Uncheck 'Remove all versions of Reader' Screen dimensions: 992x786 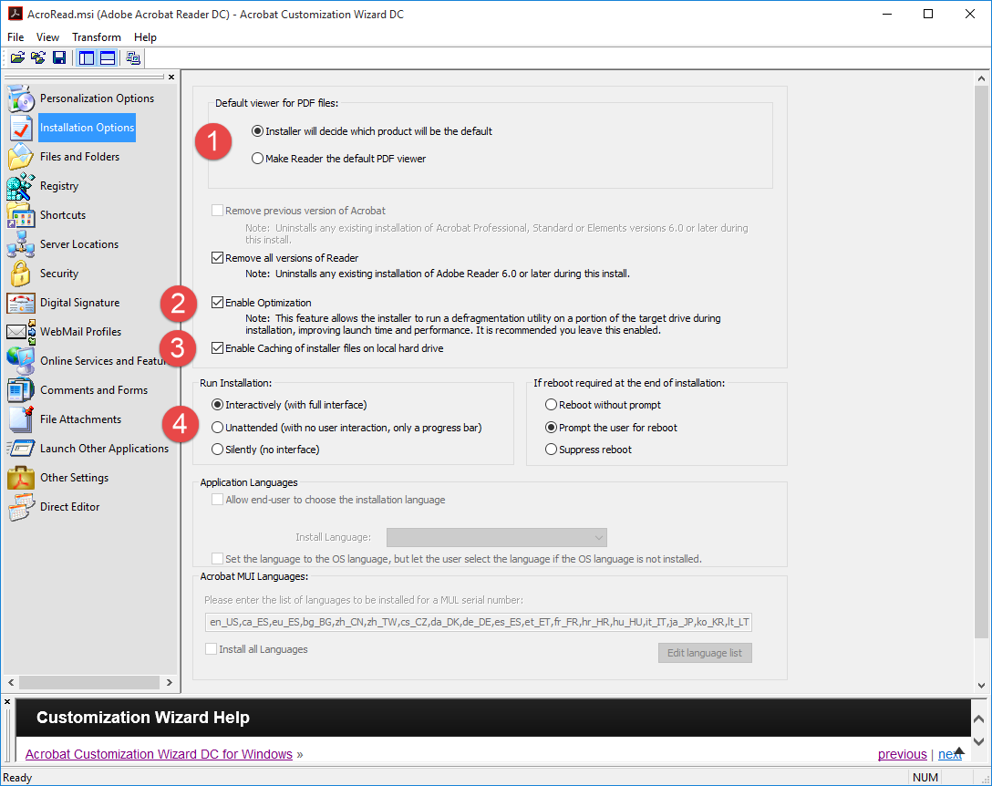pyautogui.click(x=217, y=257)
